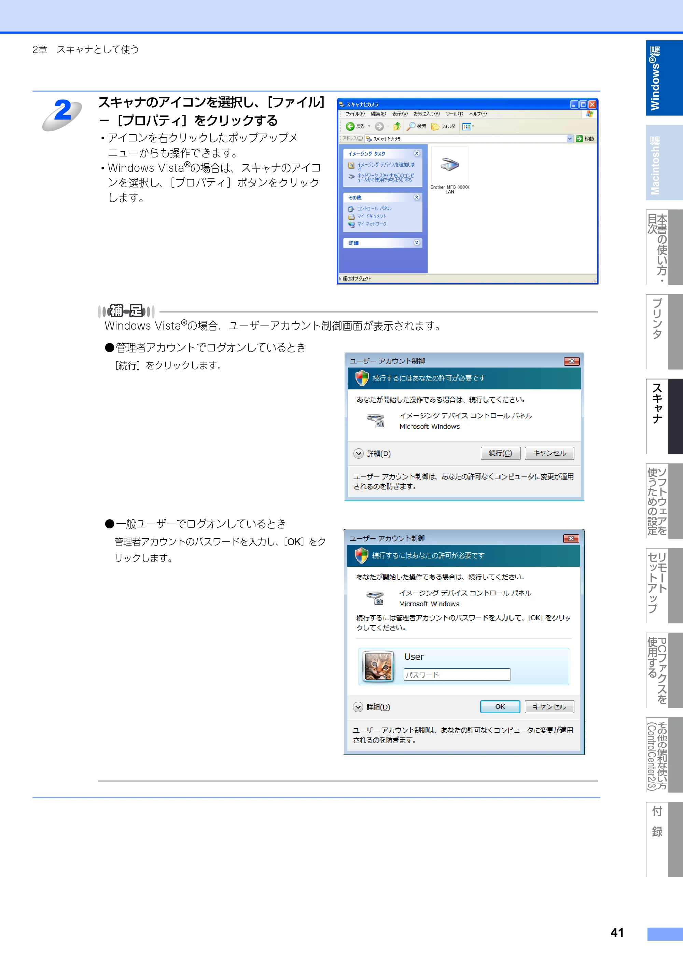Click キャンセル in the password UAC dialog
The height and width of the screenshot is (967, 683).
(x=549, y=707)
